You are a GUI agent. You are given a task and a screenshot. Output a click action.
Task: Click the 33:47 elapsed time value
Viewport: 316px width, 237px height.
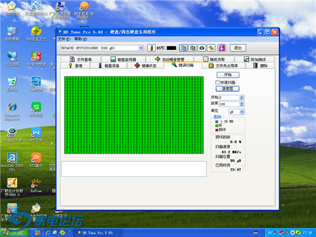(x=236, y=169)
